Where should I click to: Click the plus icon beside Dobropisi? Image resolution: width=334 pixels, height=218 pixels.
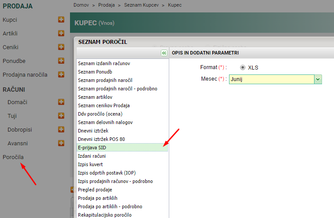pyautogui.click(x=61, y=129)
